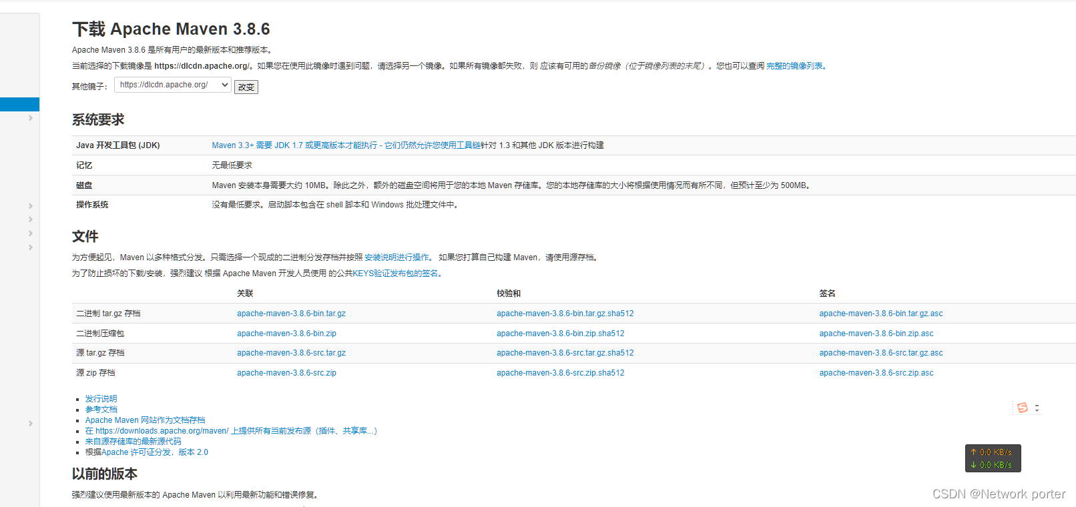The height and width of the screenshot is (507, 1076).
Task: Click the 源 tar.gz 存档 row label
Action: click(x=100, y=353)
